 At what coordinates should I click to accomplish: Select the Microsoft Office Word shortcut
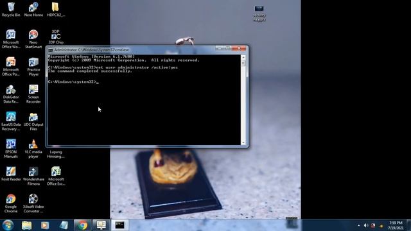[11, 39]
